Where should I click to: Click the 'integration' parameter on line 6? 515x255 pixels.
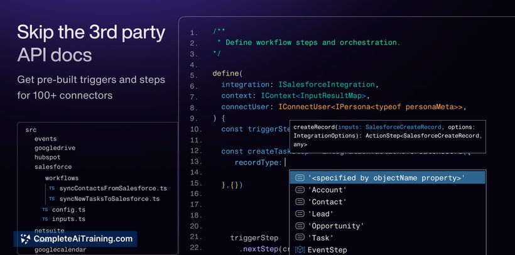[x=246, y=85]
